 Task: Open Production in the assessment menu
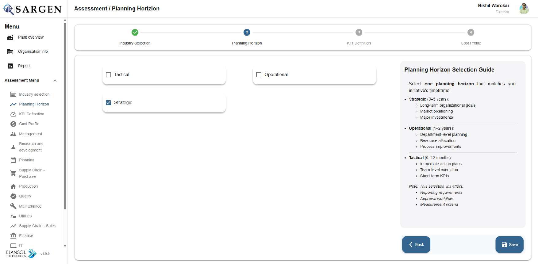point(28,186)
